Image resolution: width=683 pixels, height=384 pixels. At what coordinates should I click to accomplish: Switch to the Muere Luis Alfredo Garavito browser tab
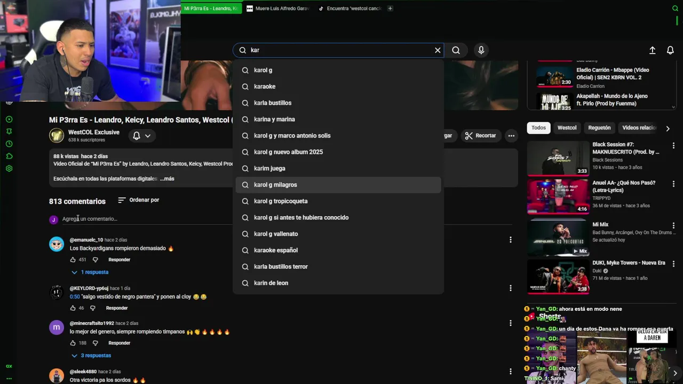click(x=277, y=9)
